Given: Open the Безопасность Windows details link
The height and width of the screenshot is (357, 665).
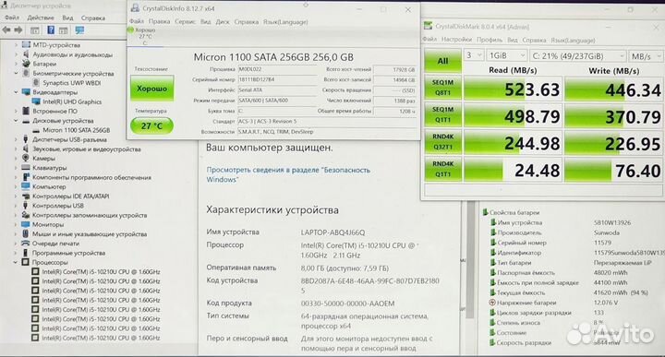Looking at the screenshot, I should [x=288, y=174].
